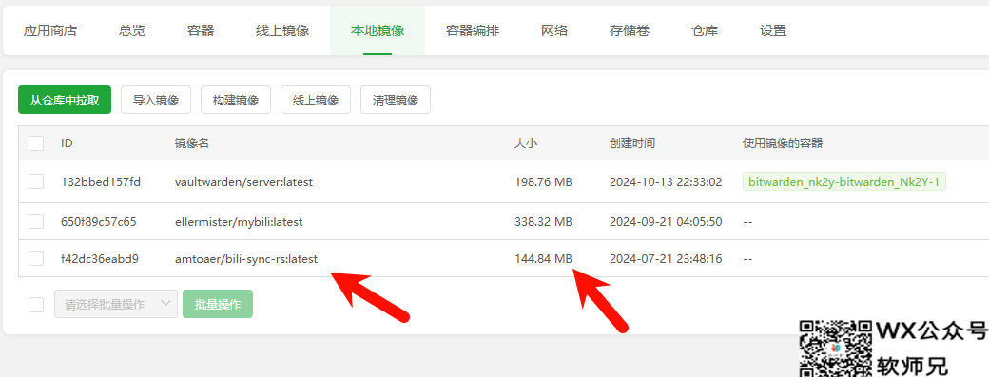
Task: Check the vaultwarden/server:latest row checkbox
Action: pyautogui.click(x=36, y=182)
